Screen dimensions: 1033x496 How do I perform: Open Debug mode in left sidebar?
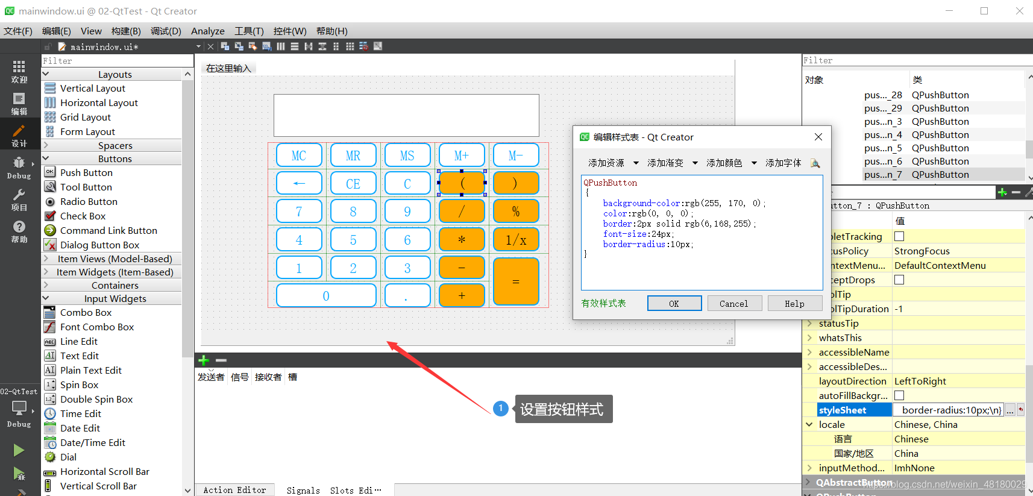(x=19, y=168)
